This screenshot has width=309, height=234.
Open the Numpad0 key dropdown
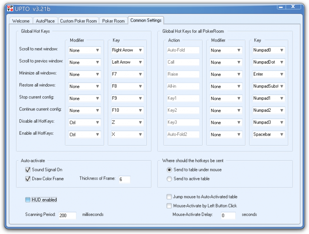pyautogui.click(x=269, y=50)
